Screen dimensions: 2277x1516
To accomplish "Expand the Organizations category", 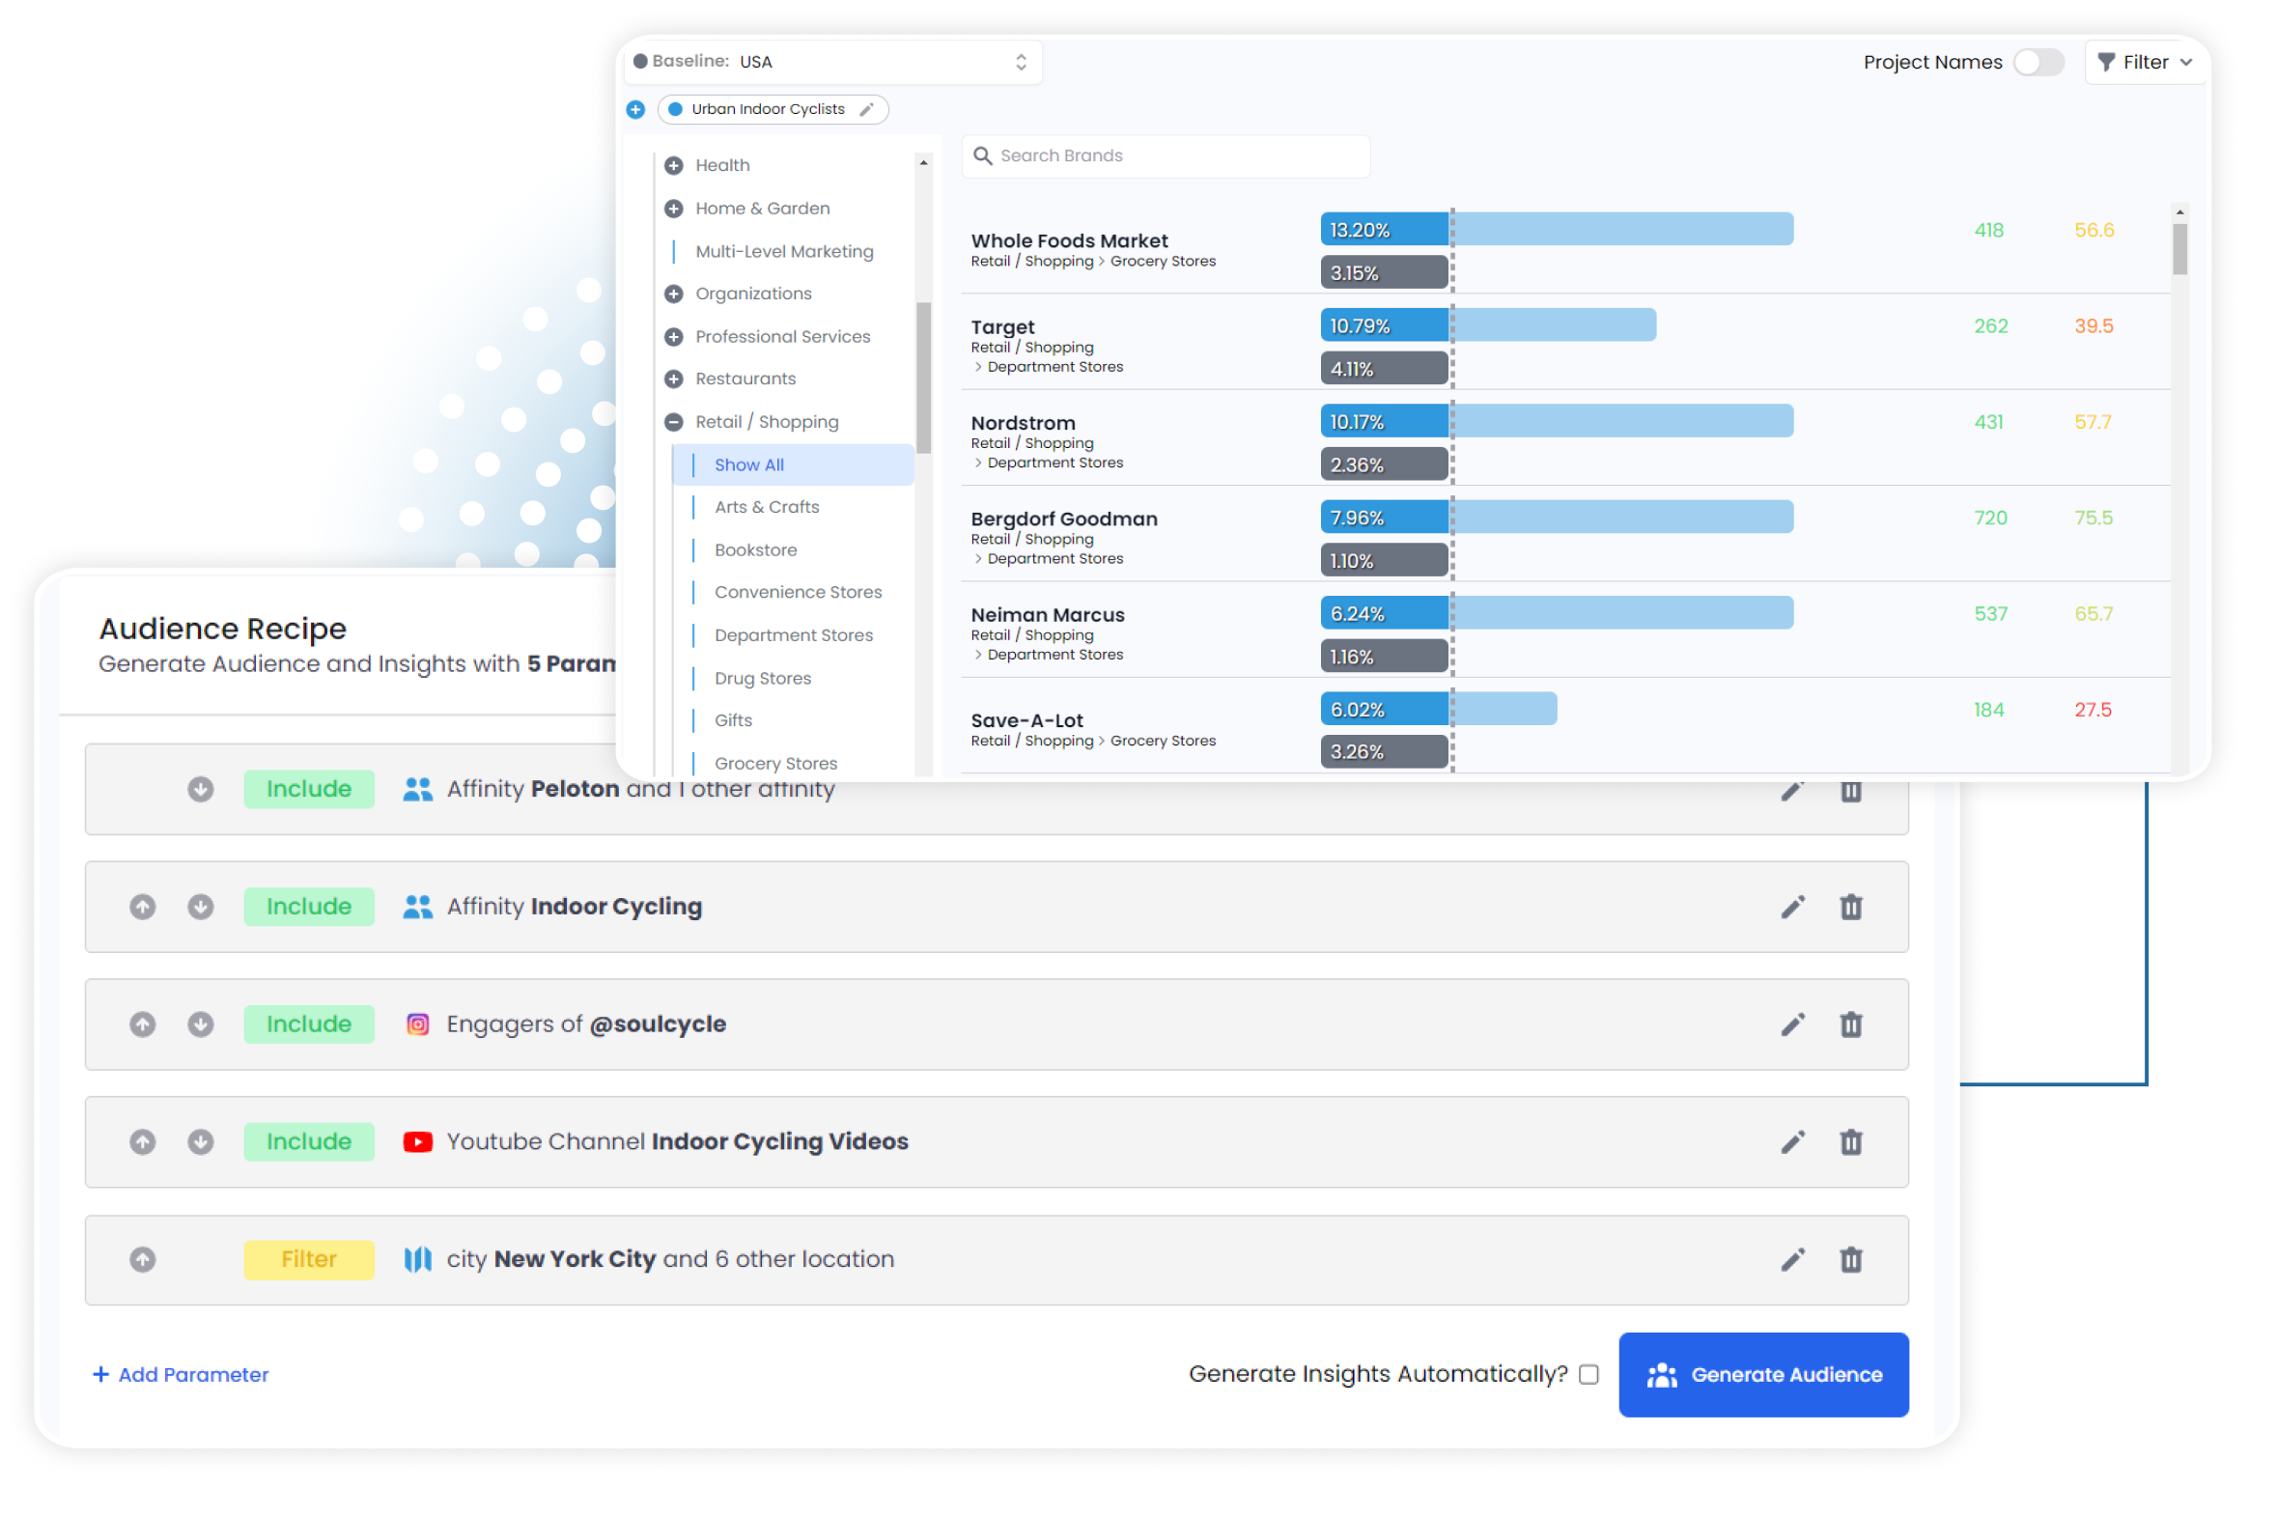I will (673, 294).
